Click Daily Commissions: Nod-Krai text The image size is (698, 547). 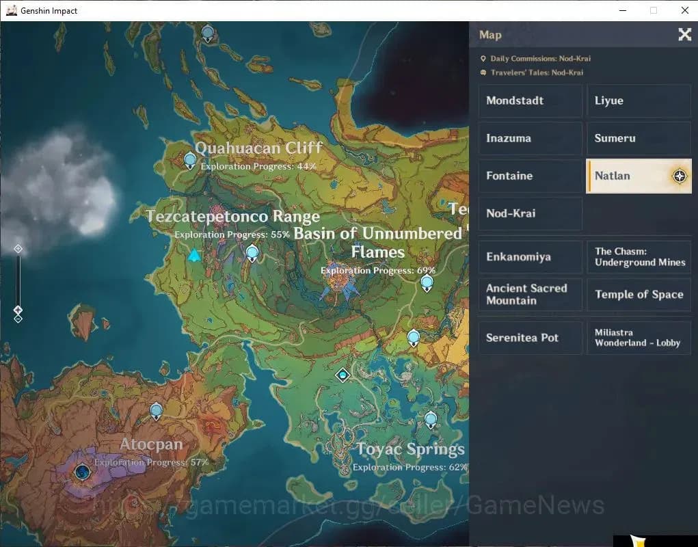[540, 58]
